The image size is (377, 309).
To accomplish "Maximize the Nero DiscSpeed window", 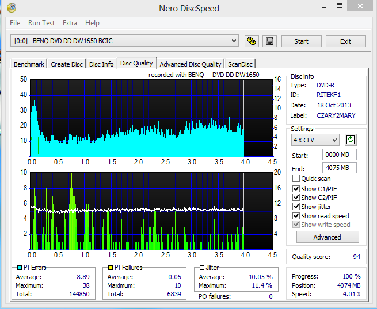I will [x=340, y=6].
